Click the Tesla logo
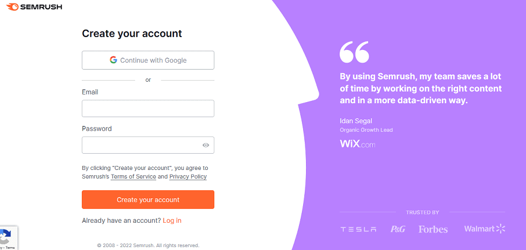Screen dimensions: 526x250 pos(358,230)
